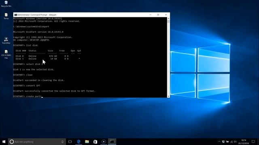259x145 pixels.
Task: Click 'Microsoft DiskPart version 10.0.14393.0' line
Action: [38, 32]
